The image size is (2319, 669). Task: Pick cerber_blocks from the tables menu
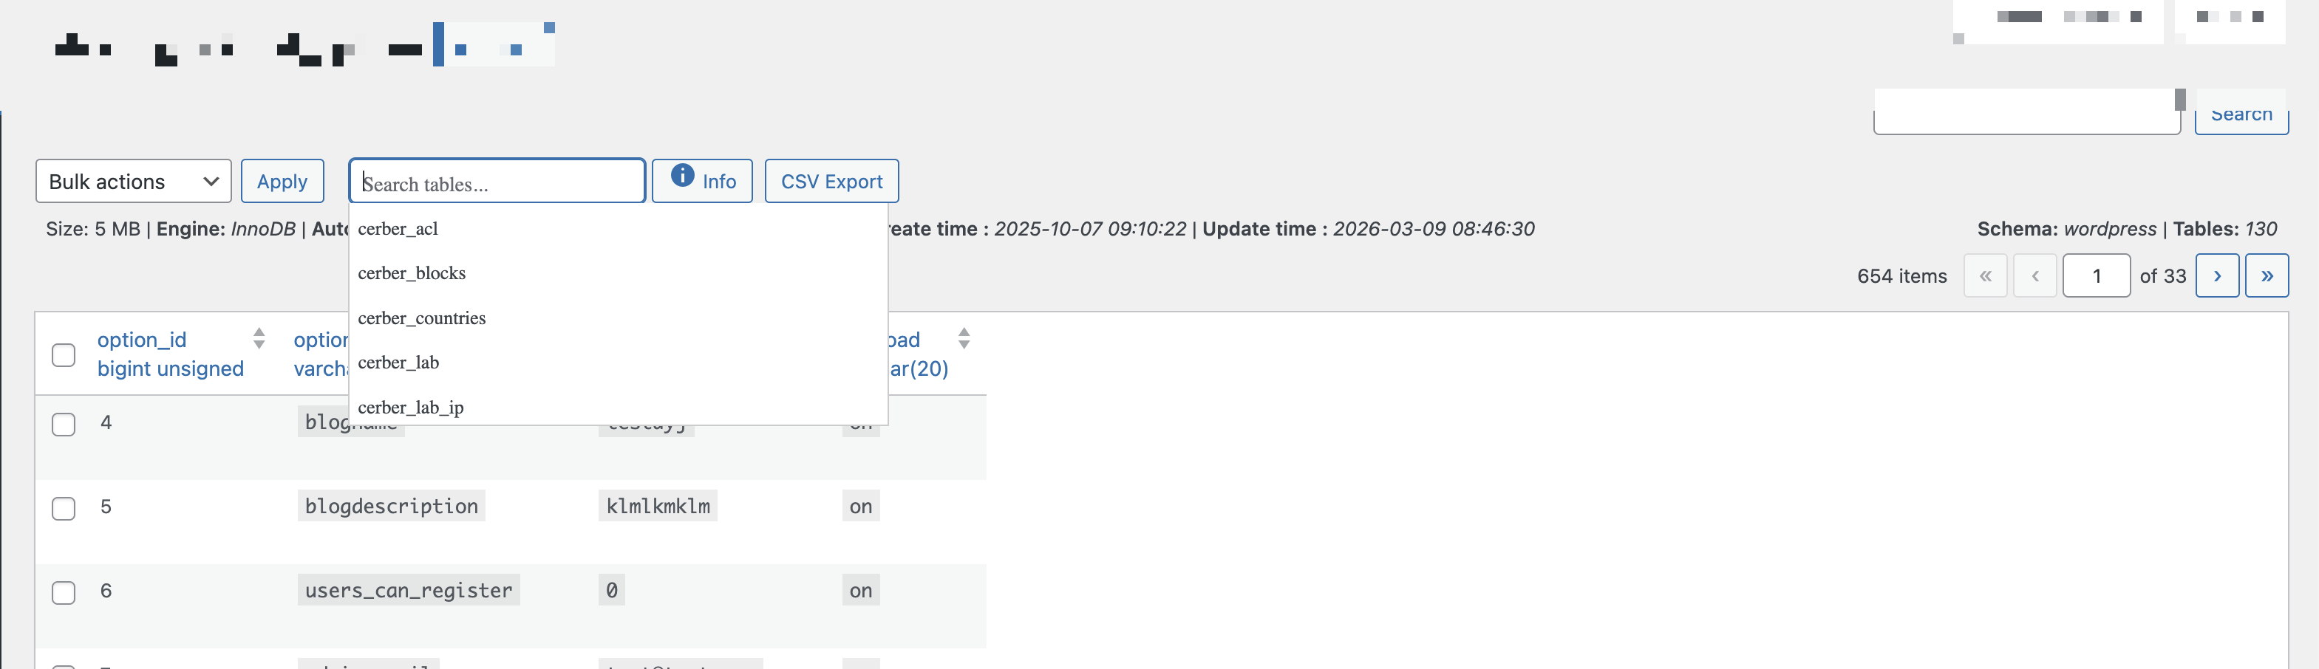point(412,273)
